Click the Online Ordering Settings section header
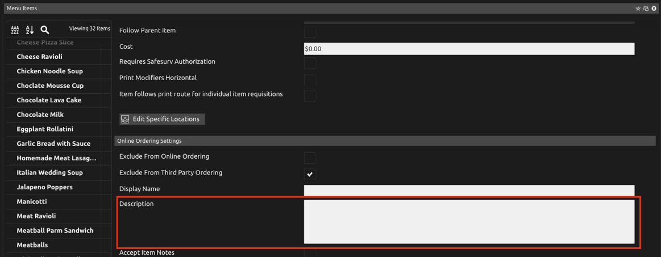The height and width of the screenshot is (257, 661). pos(385,140)
